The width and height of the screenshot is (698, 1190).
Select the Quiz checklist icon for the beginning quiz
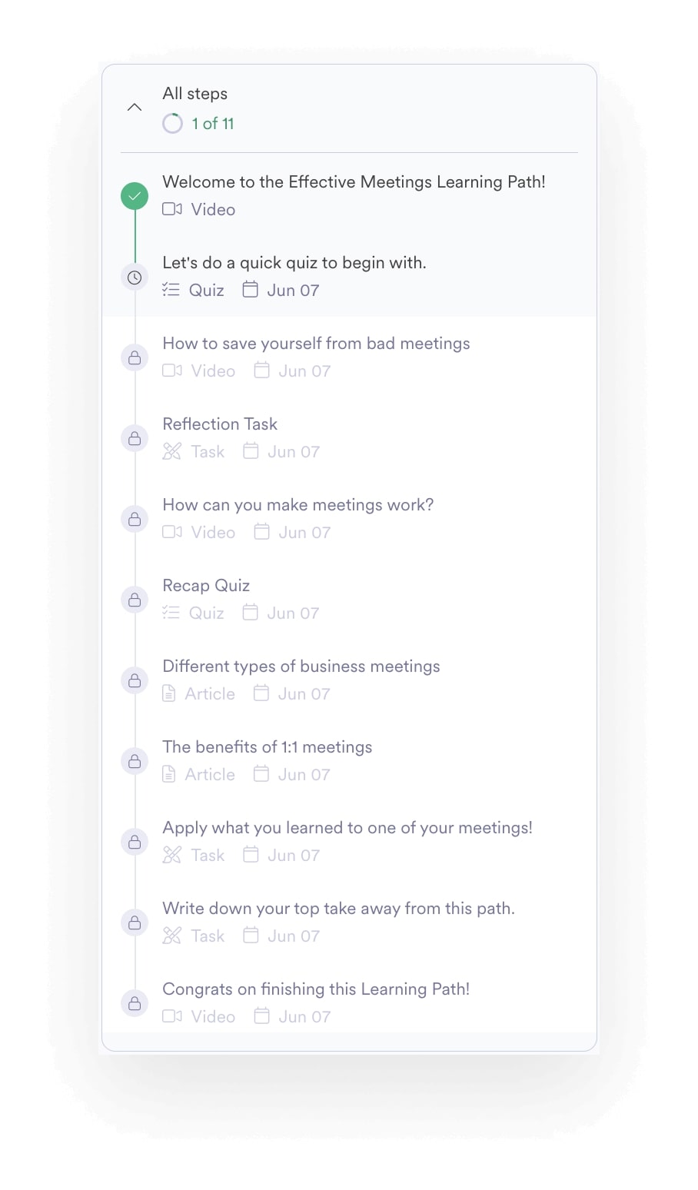[171, 290]
